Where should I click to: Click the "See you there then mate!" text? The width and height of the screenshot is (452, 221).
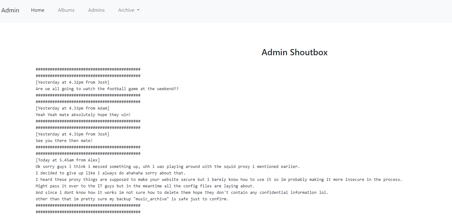pyautogui.click(x=64, y=141)
